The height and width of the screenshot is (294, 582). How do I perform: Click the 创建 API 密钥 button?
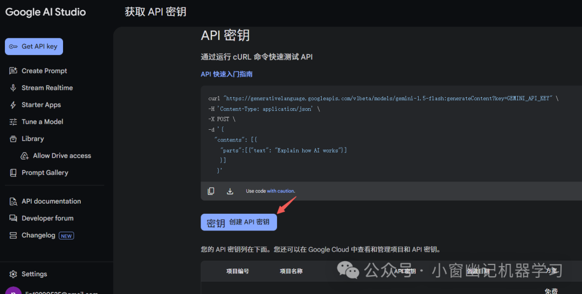point(239,222)
